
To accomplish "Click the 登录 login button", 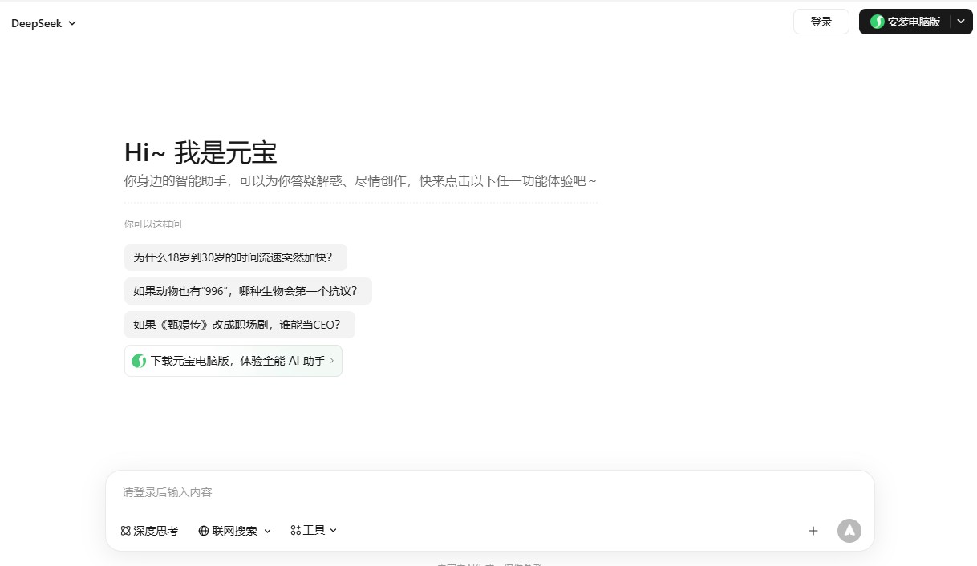I will point(821,22).
